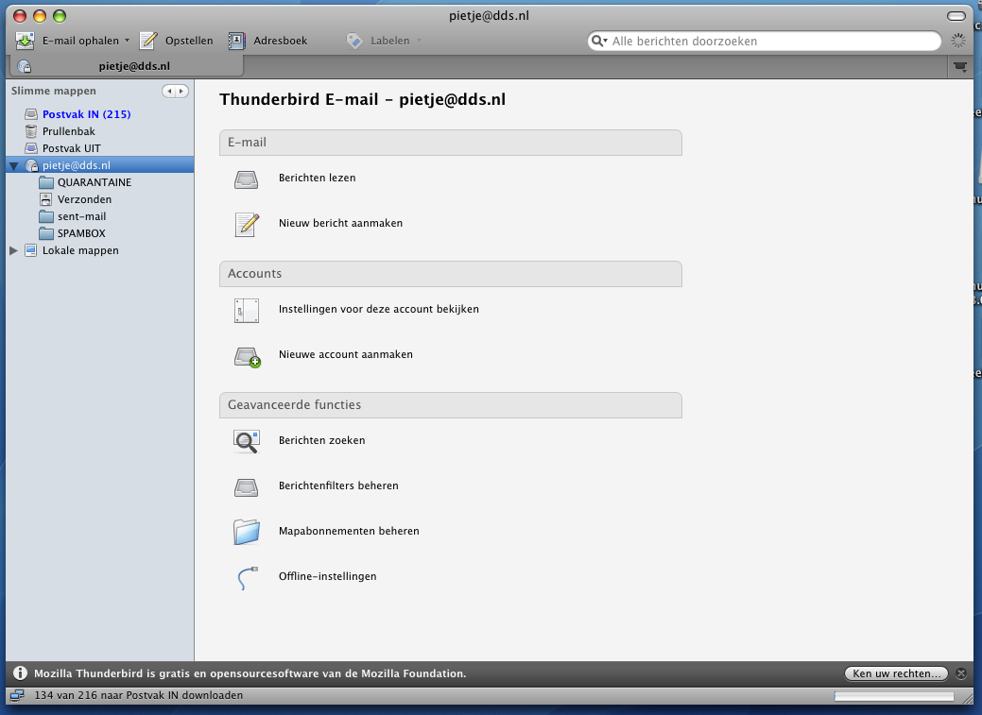Click the Berichten zoeken magnifier icon
This screenshot has width=982, height=715.
click(246, 441)
